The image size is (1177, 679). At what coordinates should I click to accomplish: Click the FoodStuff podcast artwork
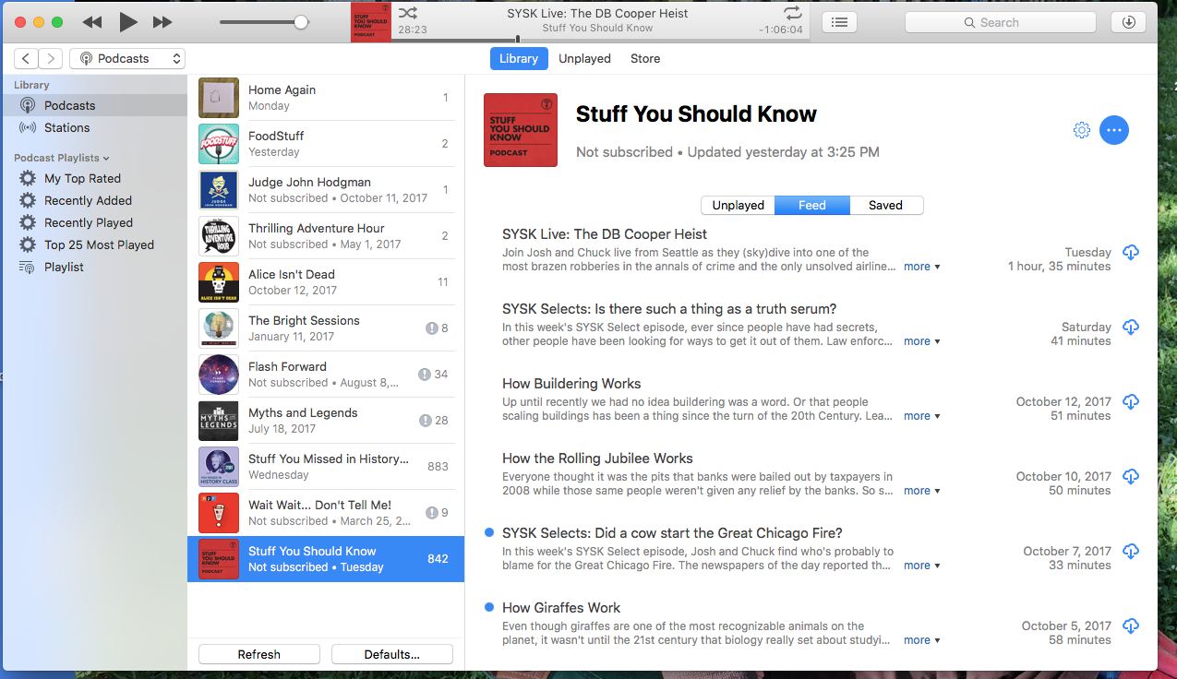(219, 144)
